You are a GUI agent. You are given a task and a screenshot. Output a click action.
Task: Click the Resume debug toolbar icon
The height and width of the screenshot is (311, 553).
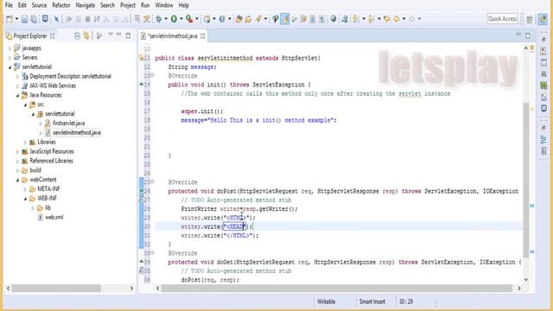(x=69, y=19)
